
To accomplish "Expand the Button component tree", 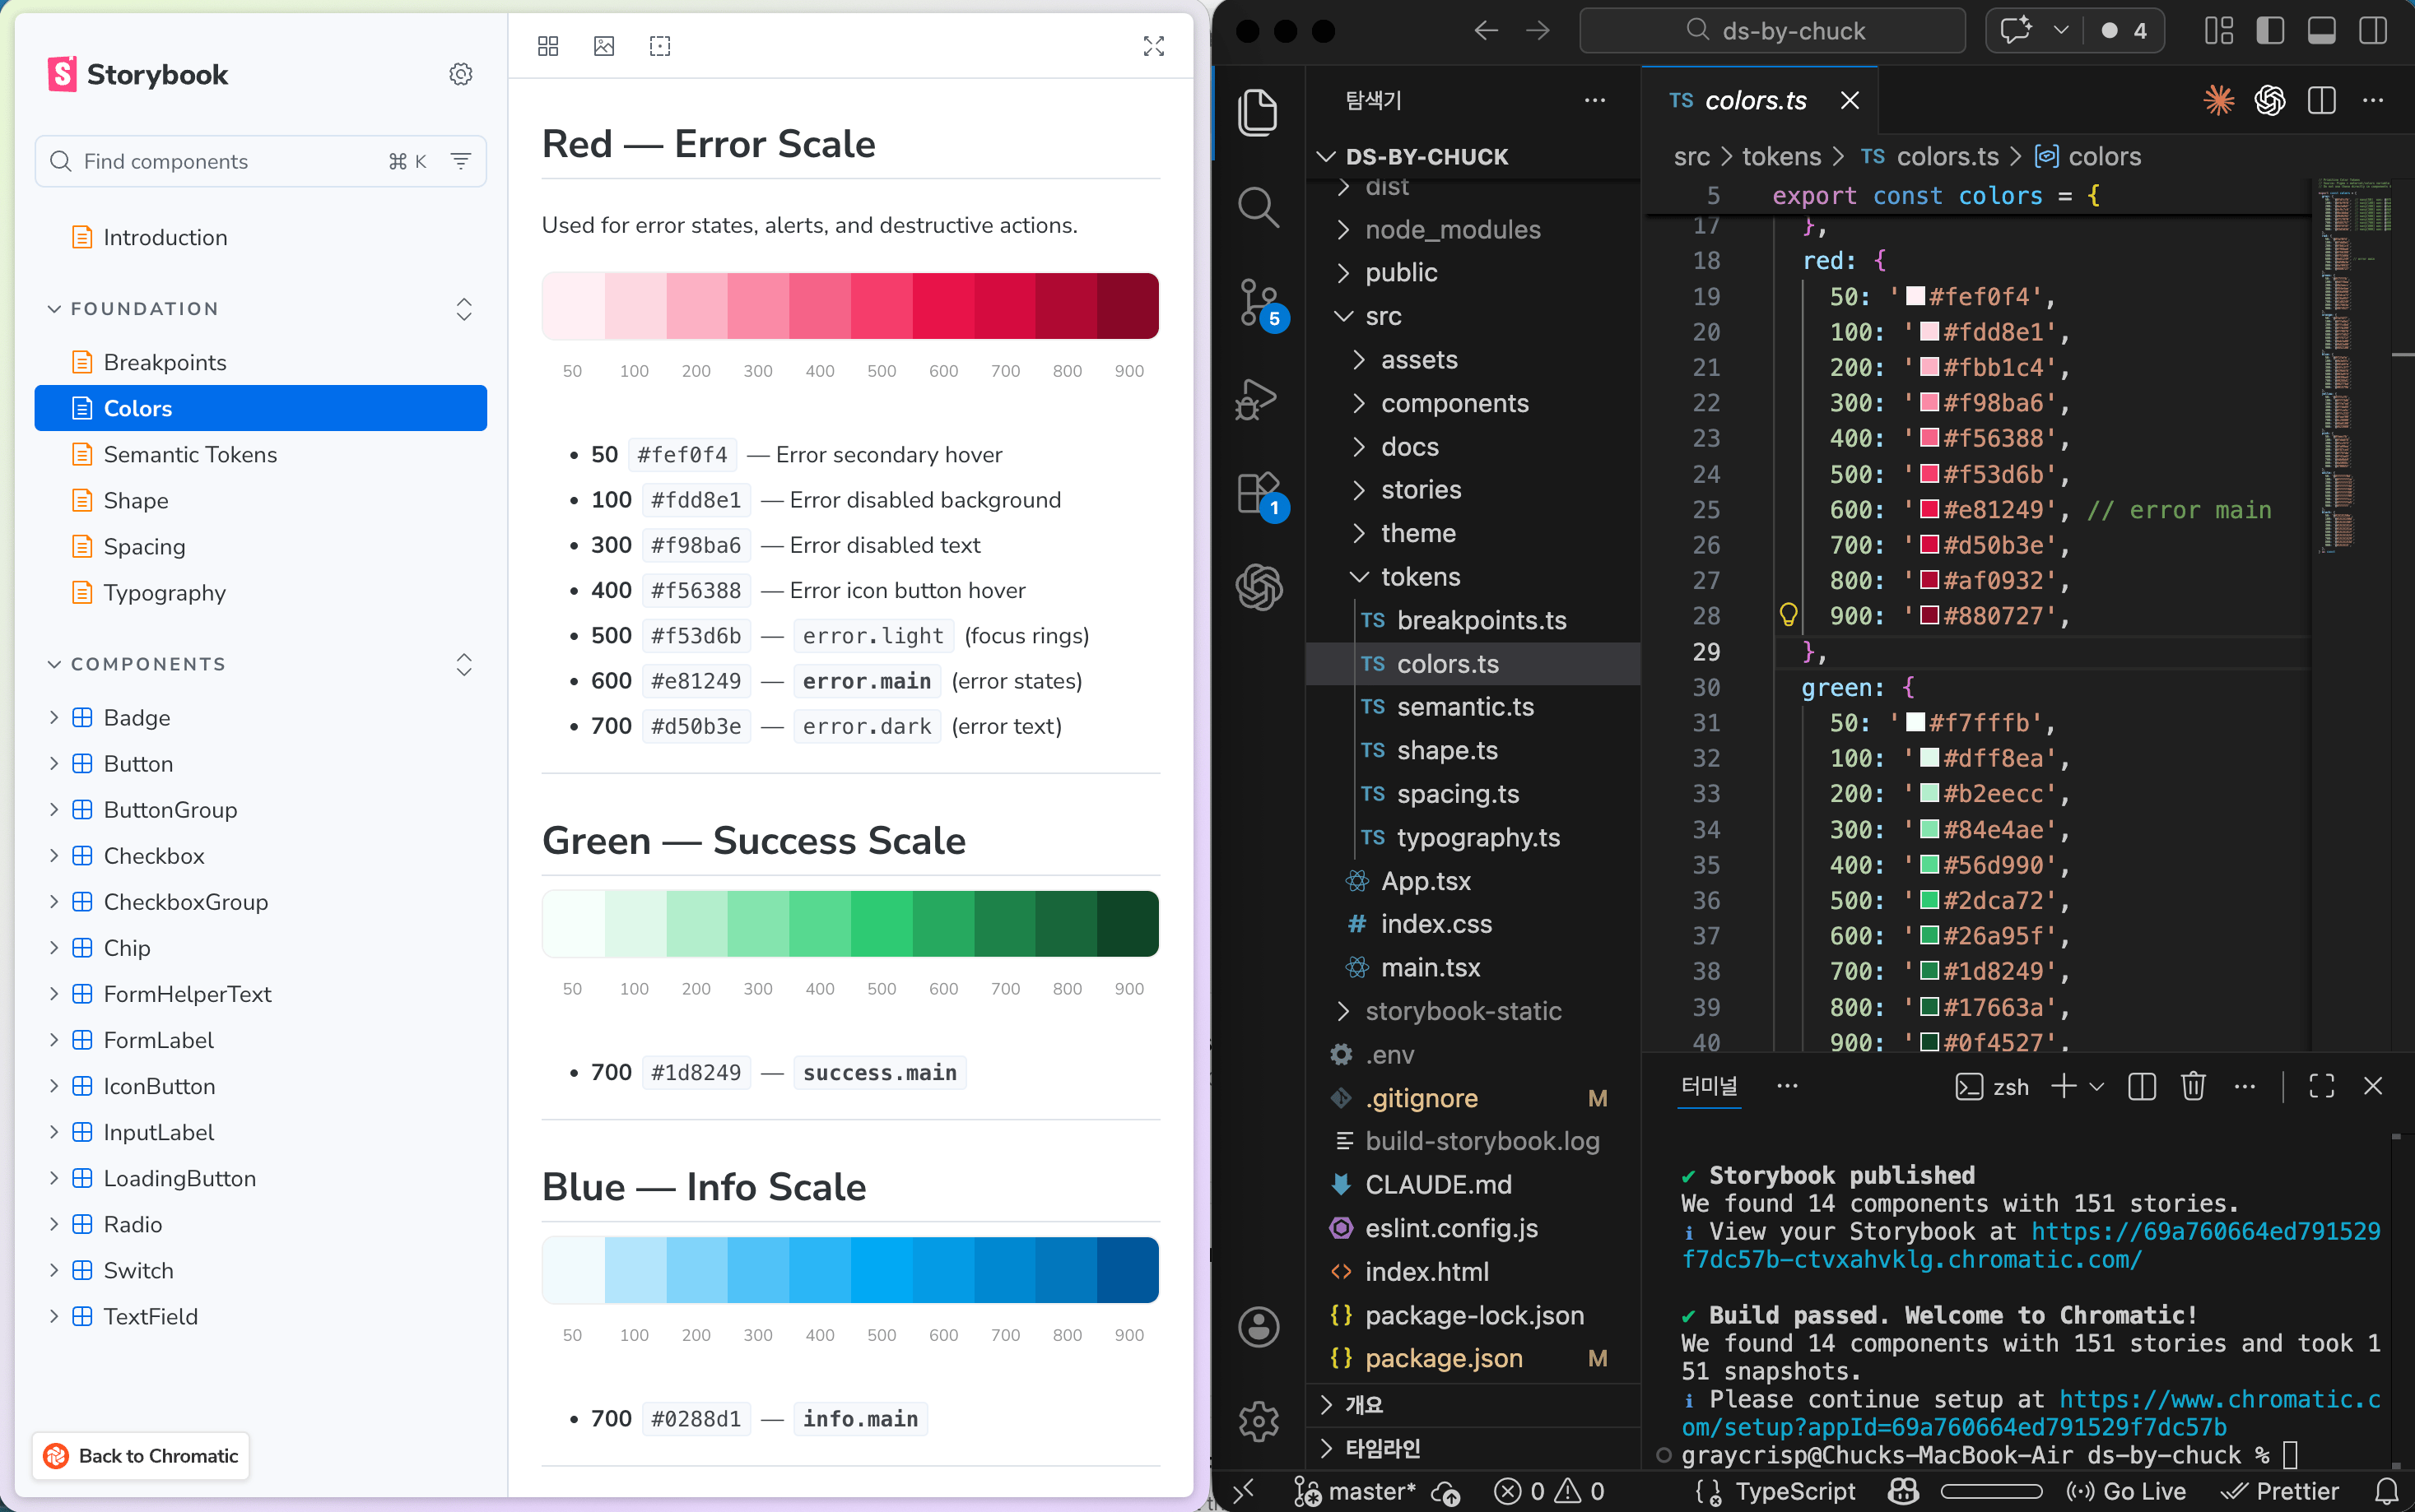I will (x=54, y=764).
